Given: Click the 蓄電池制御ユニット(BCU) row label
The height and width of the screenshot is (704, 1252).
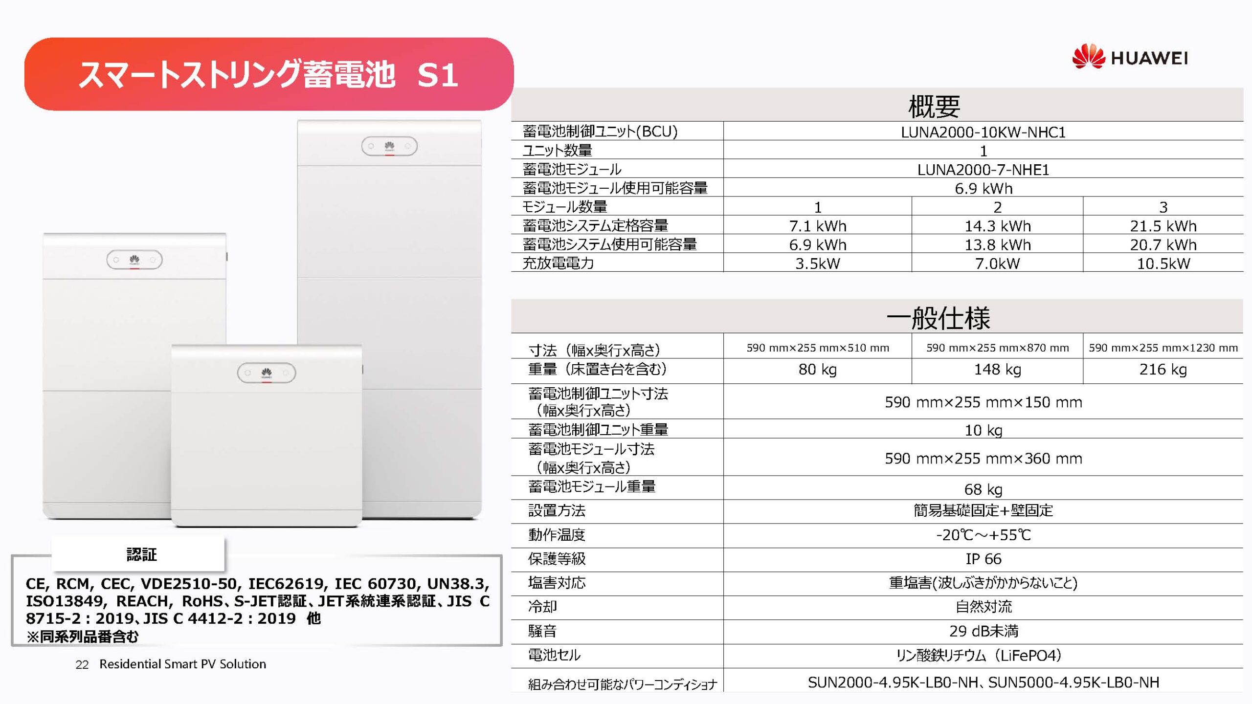Looking at the screenshot, I should click(600, 132).
